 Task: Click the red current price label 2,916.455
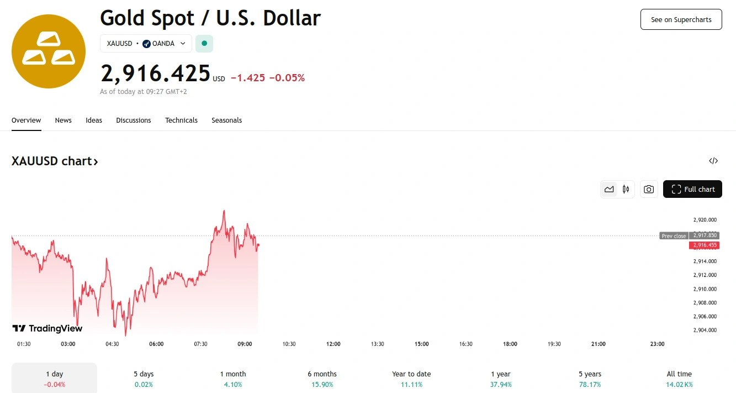705,245
